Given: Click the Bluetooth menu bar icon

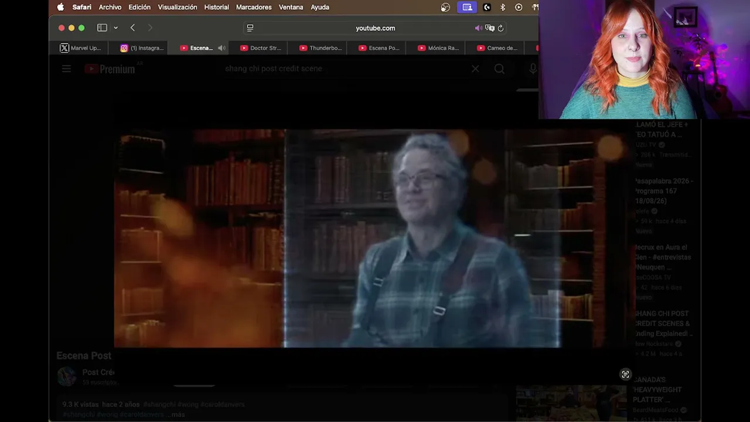Looking at the screenshot, I should pyautogui.click(x=503, y=7).
